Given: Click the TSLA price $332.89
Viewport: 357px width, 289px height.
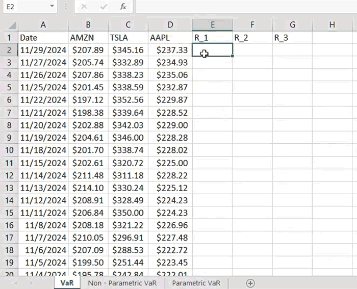Looking at the screenshot, I should click(128, 63).
